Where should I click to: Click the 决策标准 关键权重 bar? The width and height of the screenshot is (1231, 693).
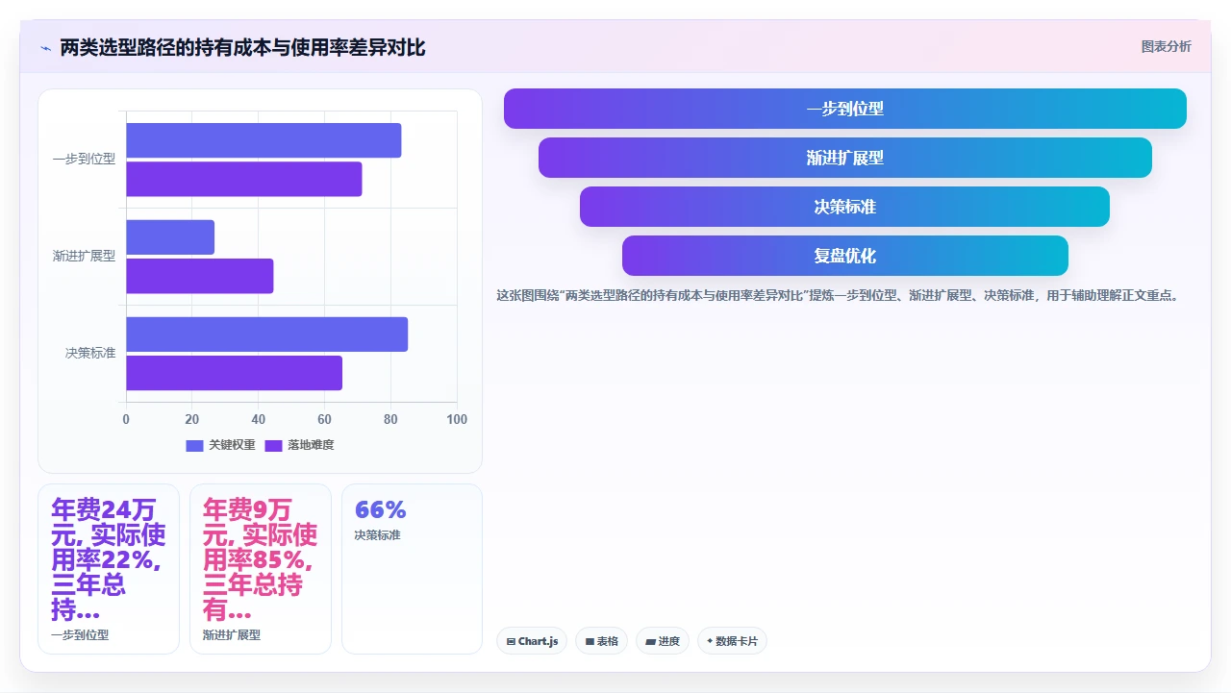266,334
